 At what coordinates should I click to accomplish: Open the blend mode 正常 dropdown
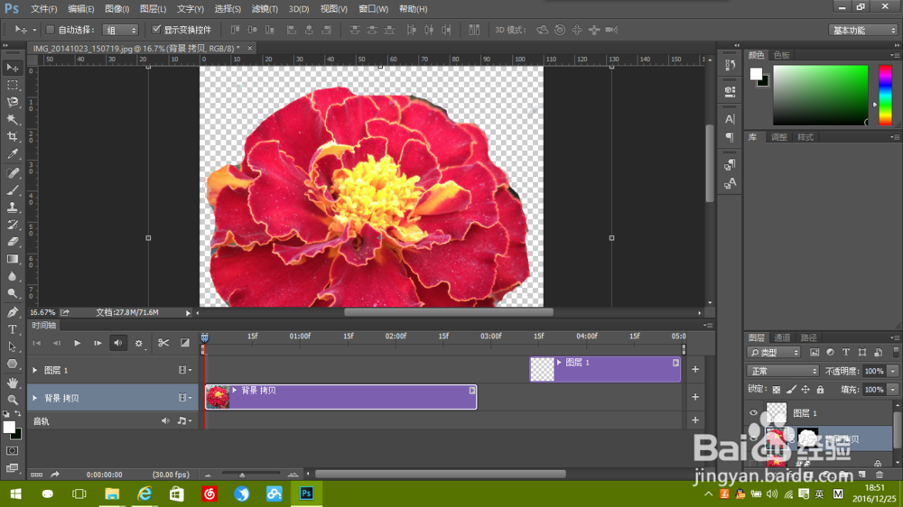782,371
